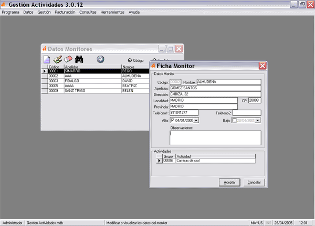Click the new monitor document icon
This screenshot has width=315, height=226.
(47, 60)
